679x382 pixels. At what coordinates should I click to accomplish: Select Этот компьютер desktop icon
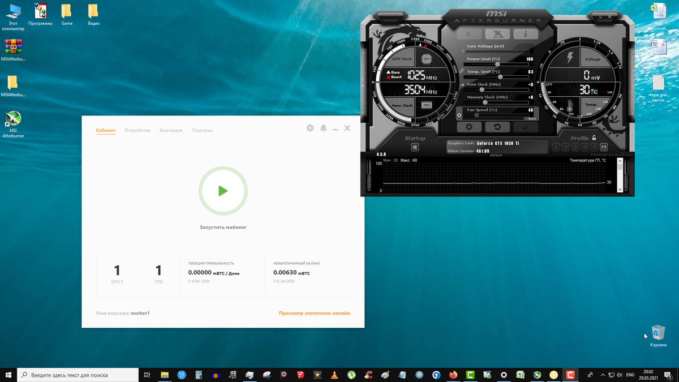pos(13,17)
